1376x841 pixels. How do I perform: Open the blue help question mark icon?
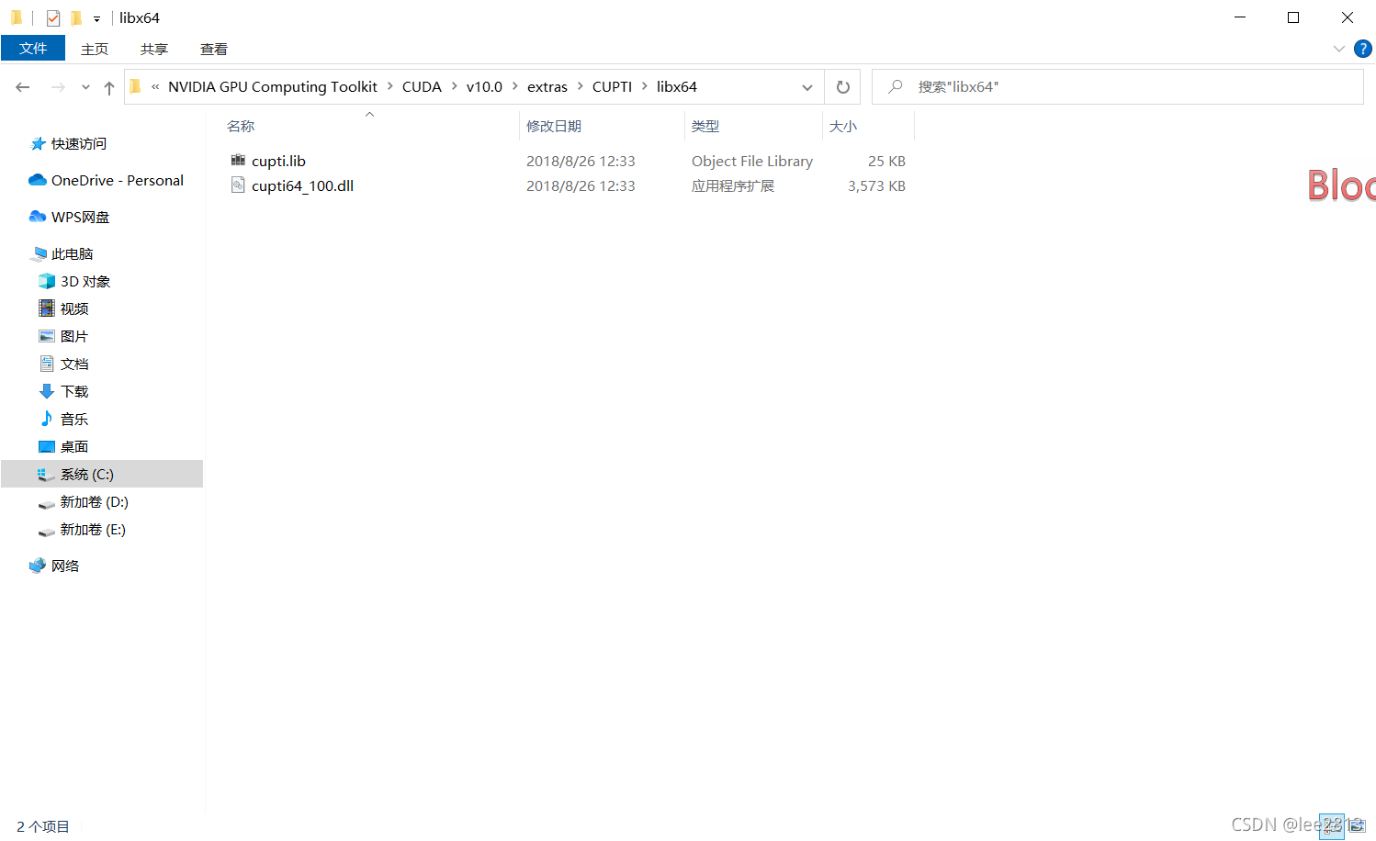pyautogui.click(x=1363, y=49)
